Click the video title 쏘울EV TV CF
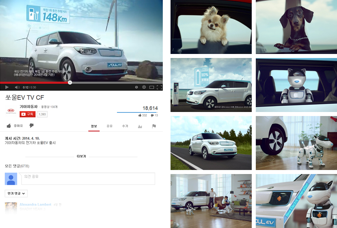 pos(24,98)
